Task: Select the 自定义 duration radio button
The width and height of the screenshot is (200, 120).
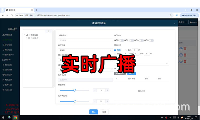Action: pyautogui.click(x=115, y=54)
